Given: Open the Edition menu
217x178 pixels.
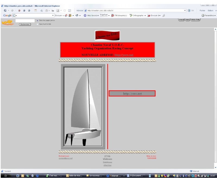Looking at the screenshot, I should (210, 11).
